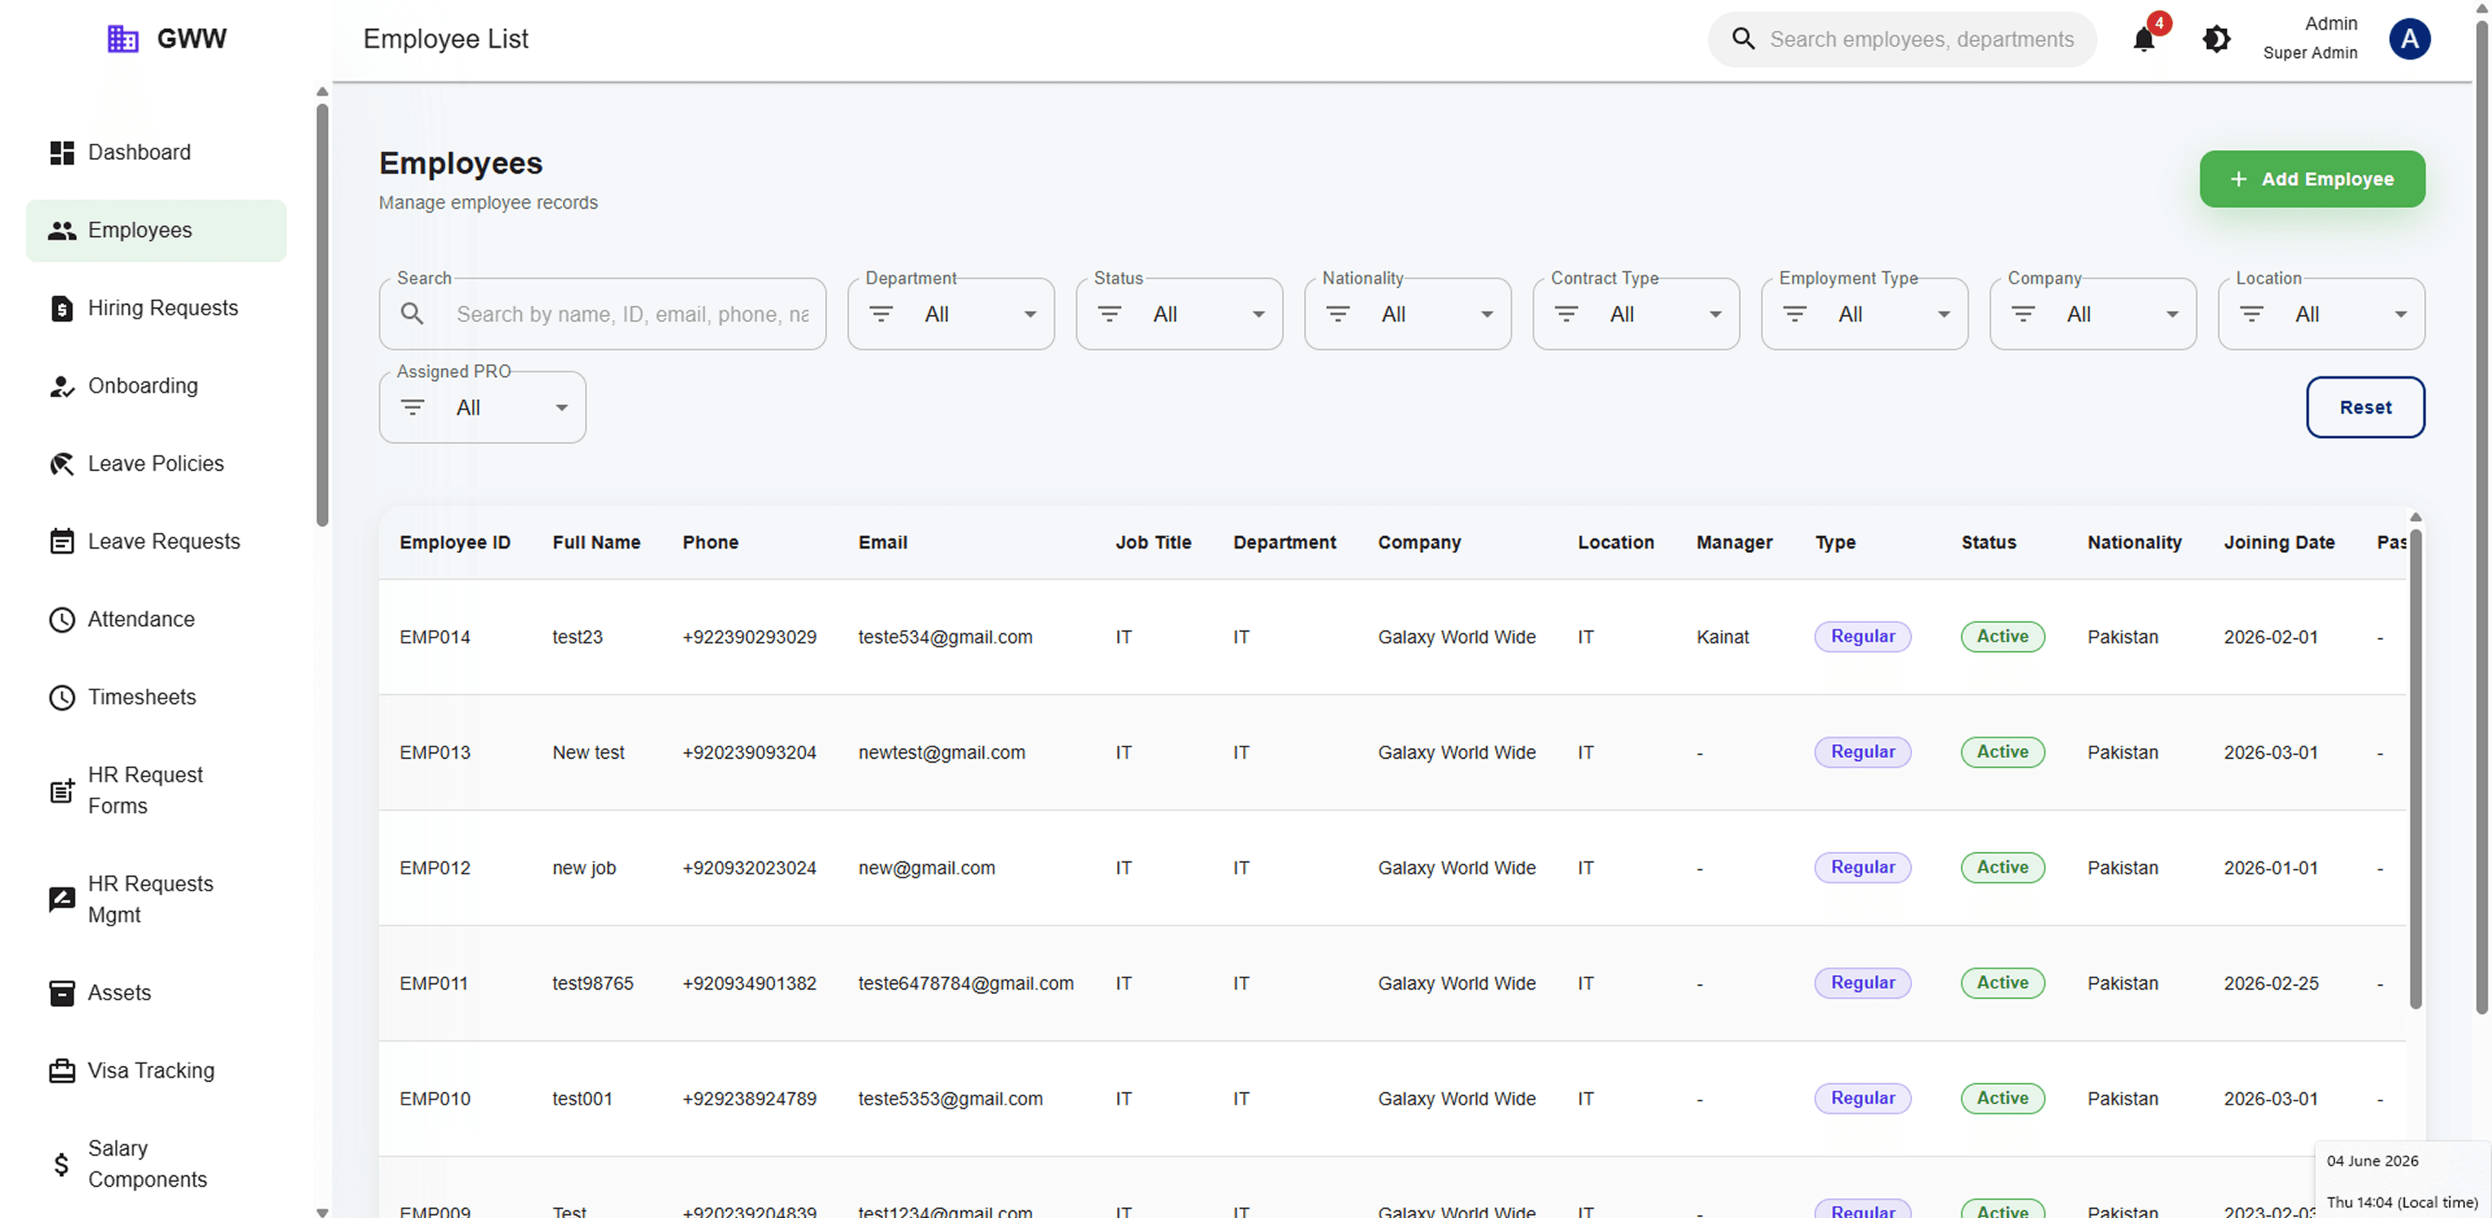The height and width of the screenshot is (1218, 2492).
Task: Click the Nationality filter lines icon
Action: pos(1337,314)
